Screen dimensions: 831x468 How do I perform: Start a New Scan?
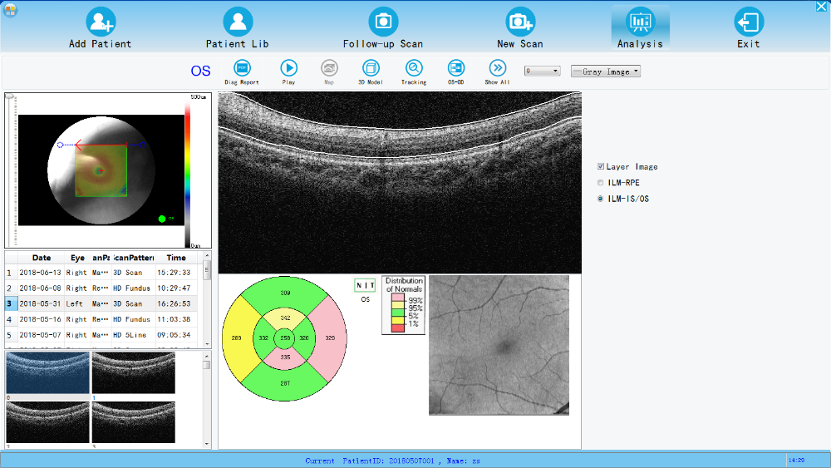click(x=520, y=28)
